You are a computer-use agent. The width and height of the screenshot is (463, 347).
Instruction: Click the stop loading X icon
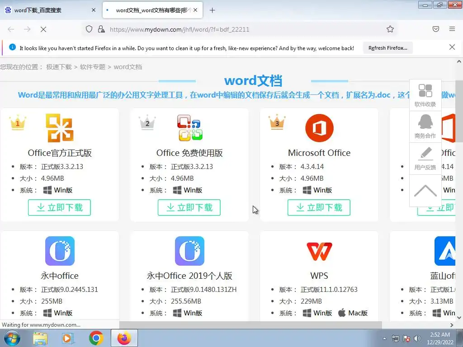click(43, 29)
